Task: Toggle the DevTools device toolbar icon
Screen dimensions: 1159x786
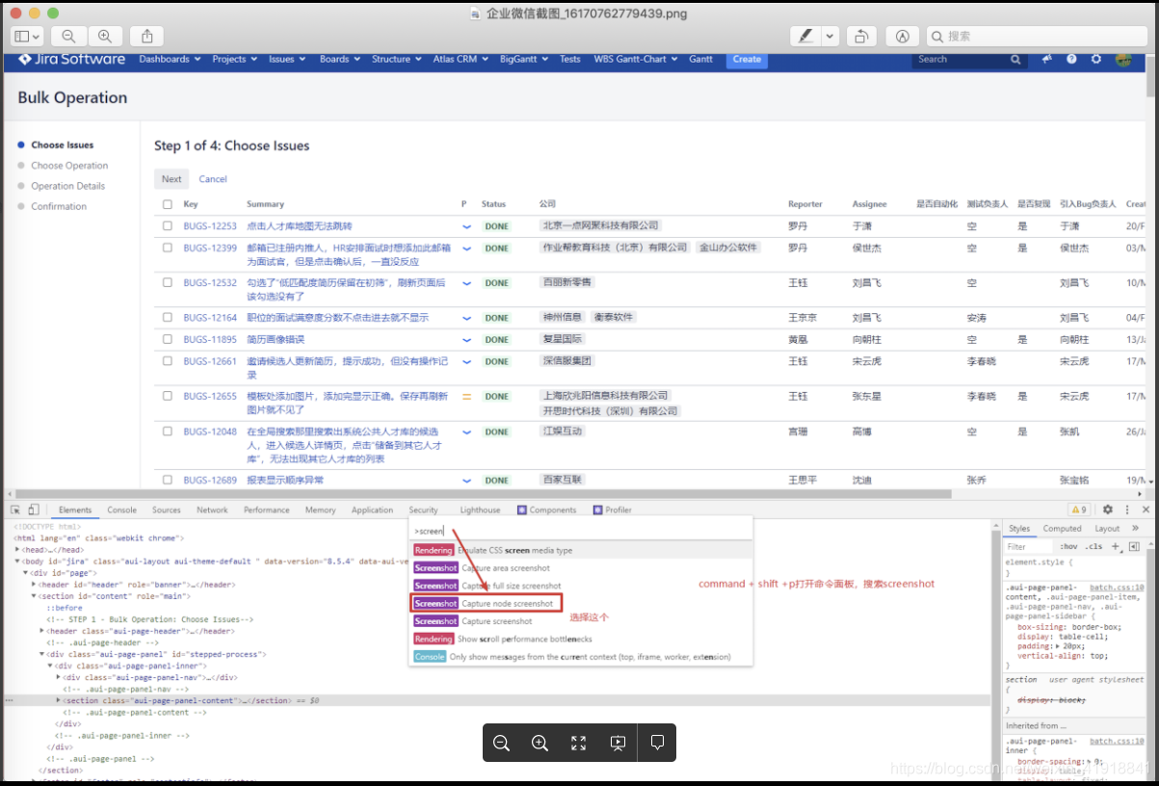Action: (34, 510)
